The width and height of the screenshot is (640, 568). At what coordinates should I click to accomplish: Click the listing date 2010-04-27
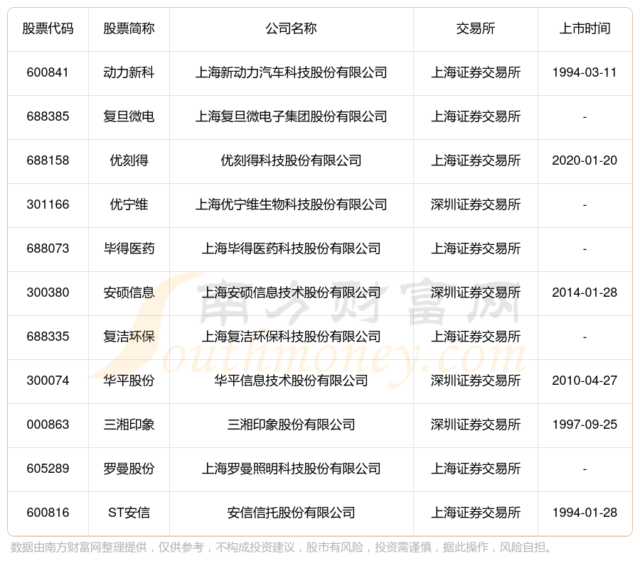(x=585, y=381)
